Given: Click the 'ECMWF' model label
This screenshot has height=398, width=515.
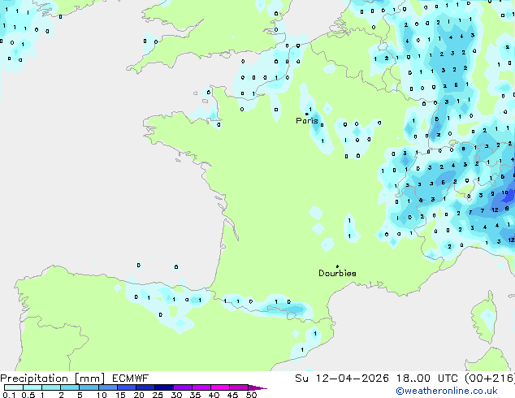Looking at the screenshot, I should 131,379.
